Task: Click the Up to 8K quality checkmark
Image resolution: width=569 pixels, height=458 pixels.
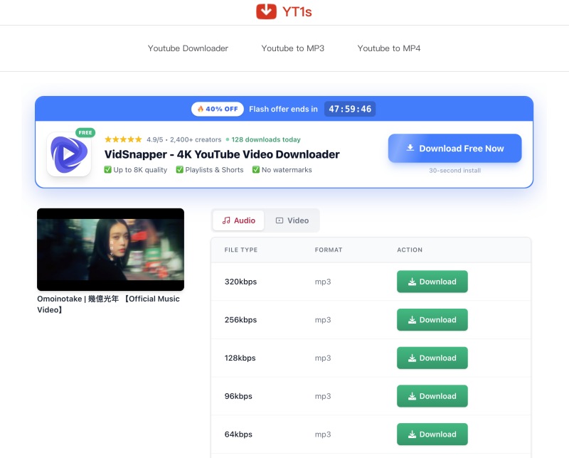Action: tap(108, 169)
